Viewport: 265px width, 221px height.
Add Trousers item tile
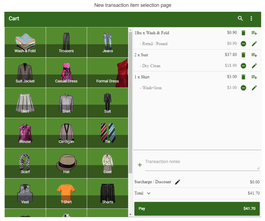tap(66, 42)
